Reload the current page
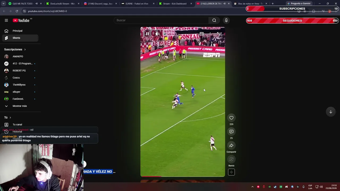Image resolution: width=340 pixels, height=191 pixels. point(17,11)
